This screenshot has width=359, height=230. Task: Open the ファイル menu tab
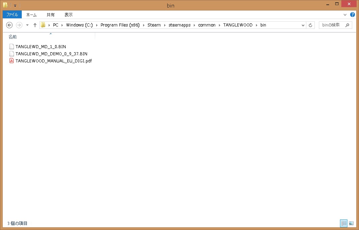pos(12,15)
